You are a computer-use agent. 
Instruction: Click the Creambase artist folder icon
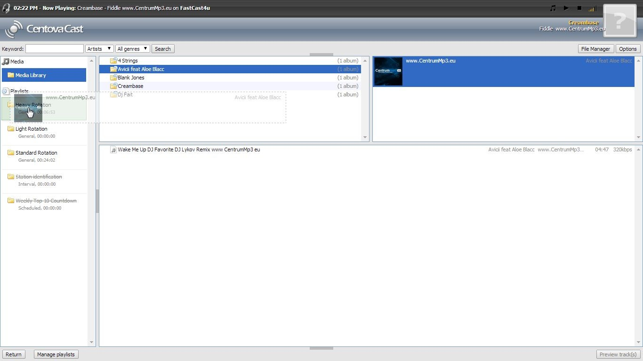pyautogui.click(x=113, y=86)
